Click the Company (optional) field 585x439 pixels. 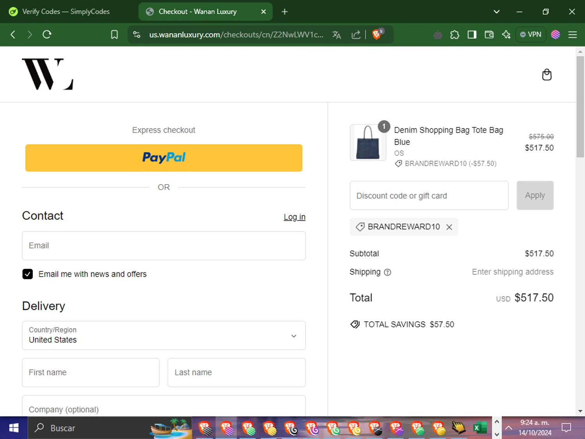coord(164,406)
